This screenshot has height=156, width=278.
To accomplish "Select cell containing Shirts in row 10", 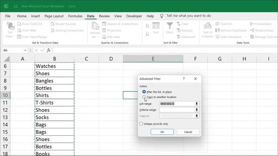I will point(54,95).
